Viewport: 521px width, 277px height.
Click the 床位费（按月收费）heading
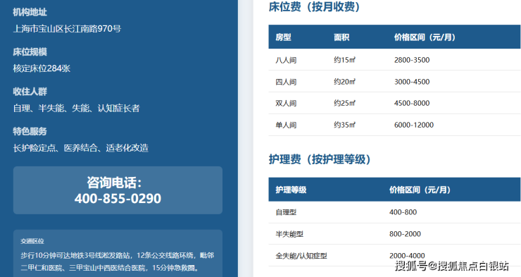[x=314, y=6]
